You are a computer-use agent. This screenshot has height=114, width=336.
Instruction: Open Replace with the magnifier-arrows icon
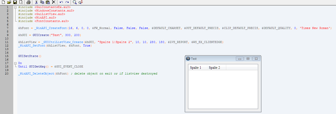[x=81, y=2]
